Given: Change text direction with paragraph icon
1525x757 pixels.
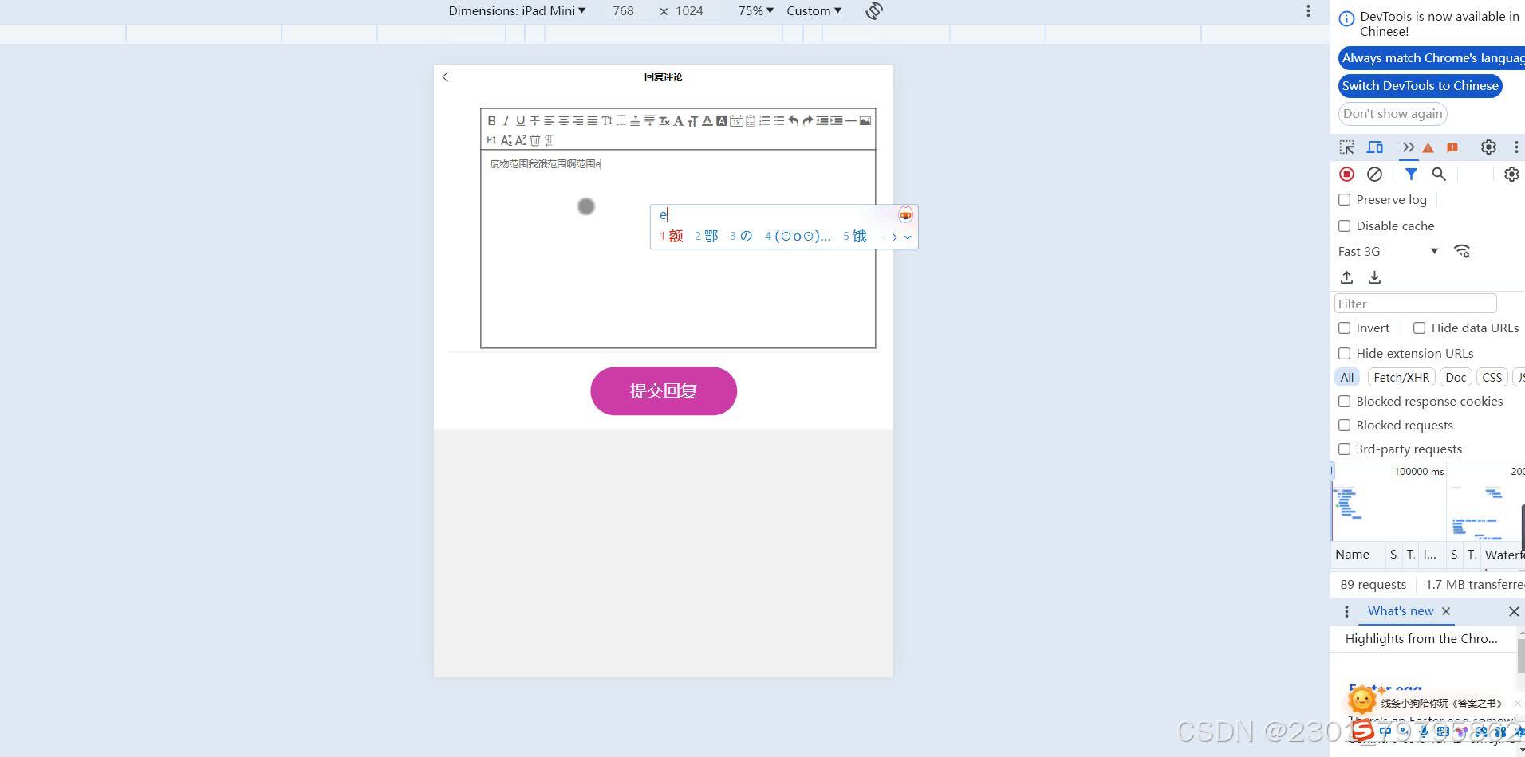Looking at the screenshot, I should pos(549,140).
